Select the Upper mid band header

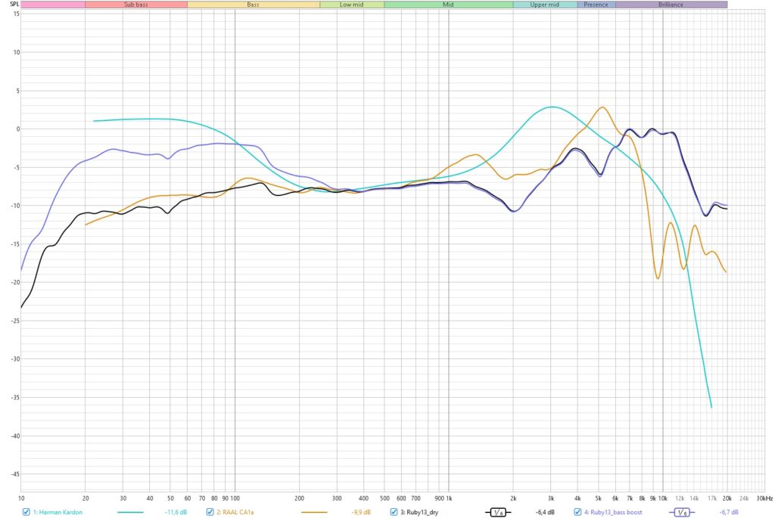(x=545, y=5)
